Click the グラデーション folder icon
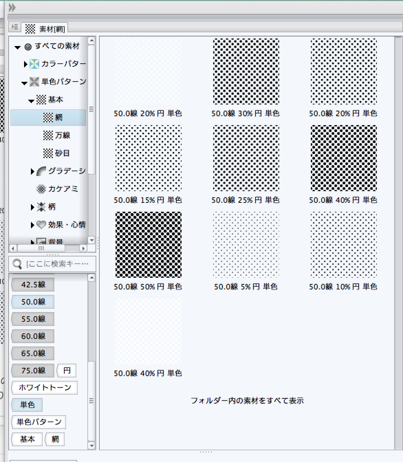Viewport: 403px width, 462px height. click(41, 171)
